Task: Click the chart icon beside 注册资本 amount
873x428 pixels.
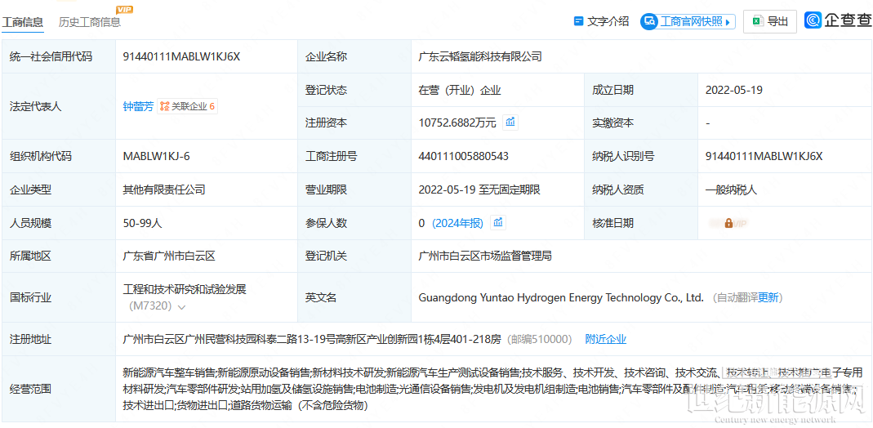Action: tap(510, 123)
